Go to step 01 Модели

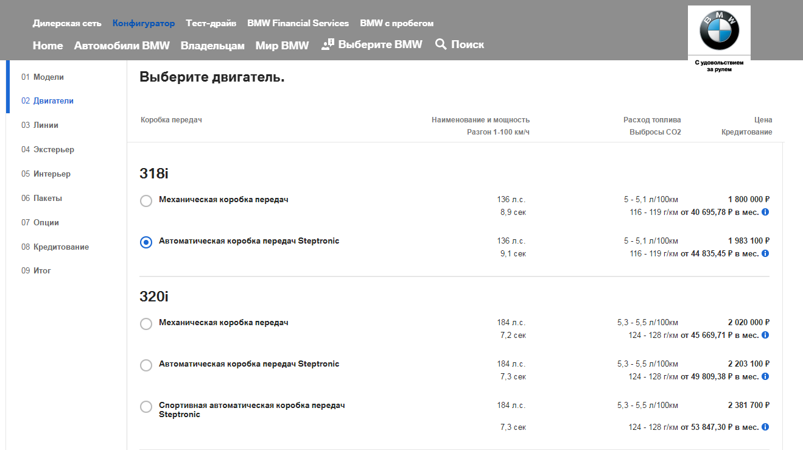pyautogui.click(x=43, y=77)
